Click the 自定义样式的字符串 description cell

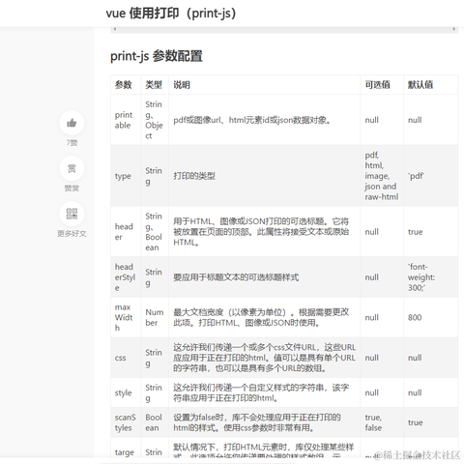click(x=264, y=392)
